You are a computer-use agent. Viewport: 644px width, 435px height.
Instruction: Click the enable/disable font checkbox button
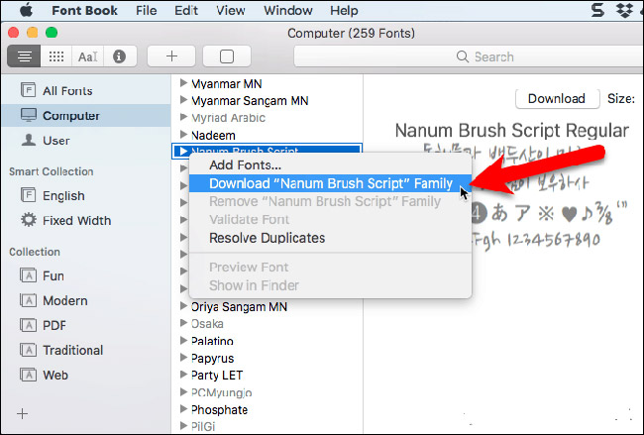coord(227,56)
